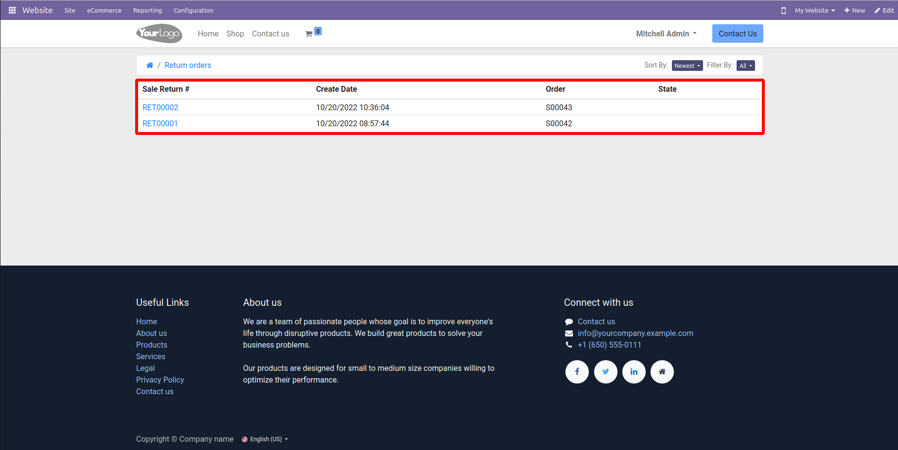Click the date 10/20/2022 10:36:04

tap(352, 107)
